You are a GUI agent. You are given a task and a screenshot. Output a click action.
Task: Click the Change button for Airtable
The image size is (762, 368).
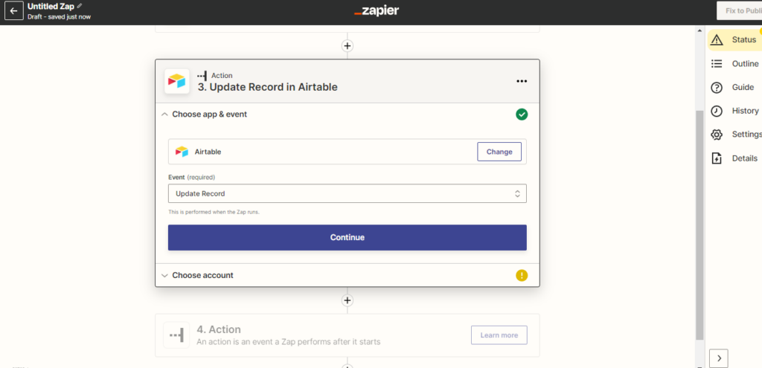[x=499, y=152]
